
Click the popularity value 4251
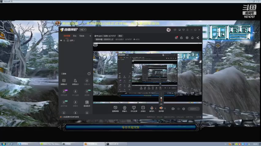(x=137, y=39)
